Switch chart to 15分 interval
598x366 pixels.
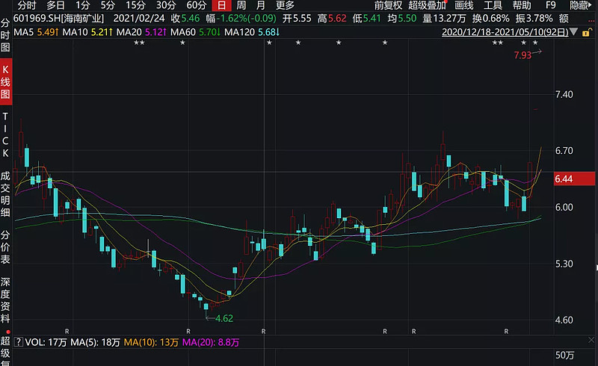point(136,5)
